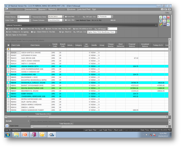Click the blue arrow export icon
Viewport: 182px width, 148px height.
coord(168,24)
